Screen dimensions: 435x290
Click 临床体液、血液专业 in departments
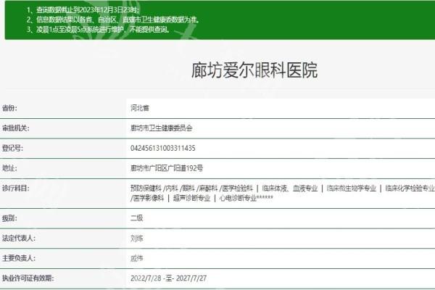coord(289,188)
